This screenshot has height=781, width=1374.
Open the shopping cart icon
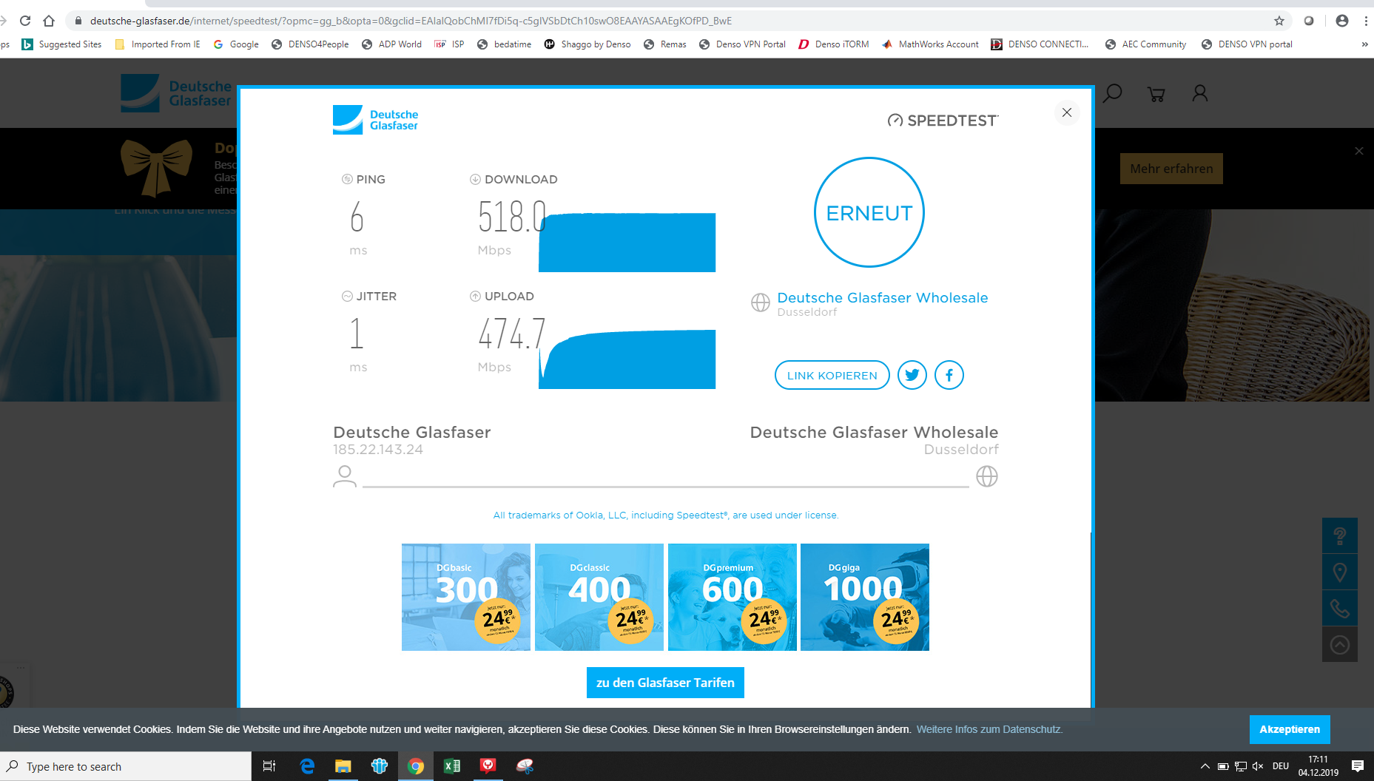[1156, 94]
